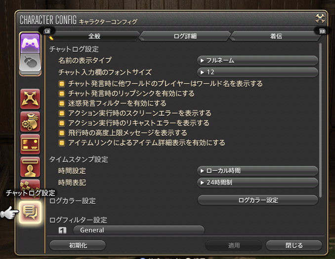Open the UI window display settings icon
The height and width of the screenshot is (259, 335).
(x=30, y=144)
